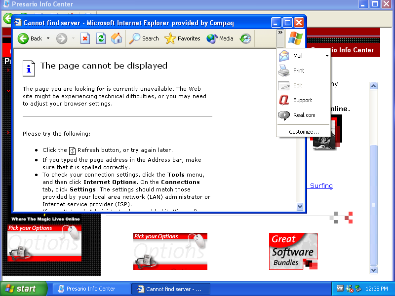Click 'Where The Magic Lives Online' text
This screenshot has height=296, width=395.
point(45,219)
